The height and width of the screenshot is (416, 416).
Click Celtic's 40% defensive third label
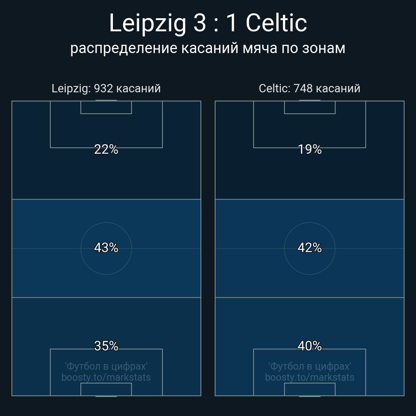pyautogui.click(x=309, y=346)
